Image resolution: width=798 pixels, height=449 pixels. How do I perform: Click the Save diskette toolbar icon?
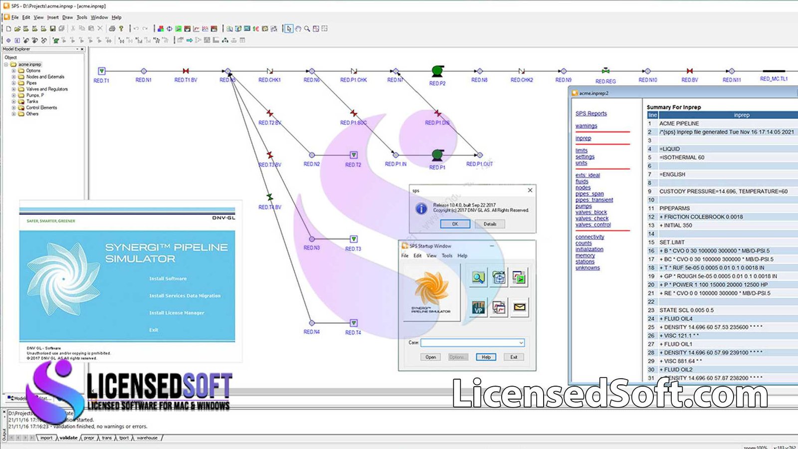click(52, 28)
